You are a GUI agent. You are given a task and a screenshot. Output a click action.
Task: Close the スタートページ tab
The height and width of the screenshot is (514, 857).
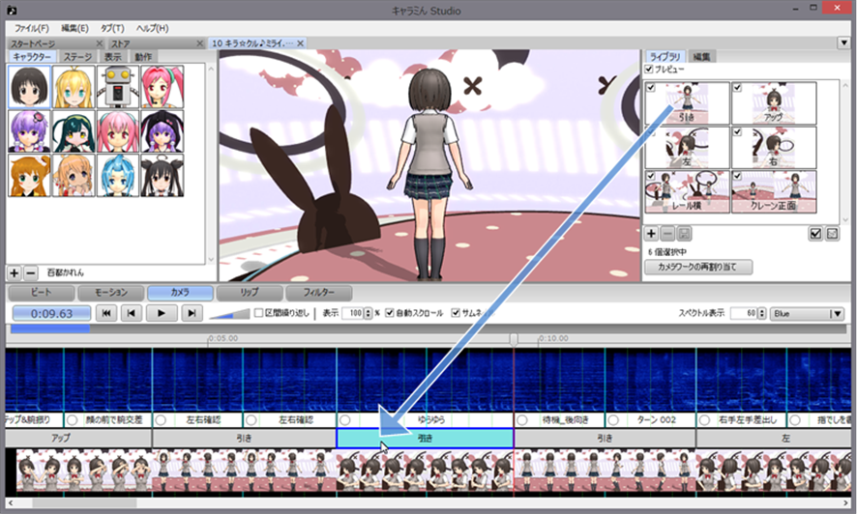[x=100, y=43]
